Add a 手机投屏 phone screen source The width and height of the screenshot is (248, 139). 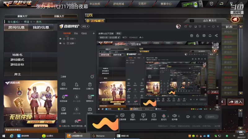coord(143,117)
